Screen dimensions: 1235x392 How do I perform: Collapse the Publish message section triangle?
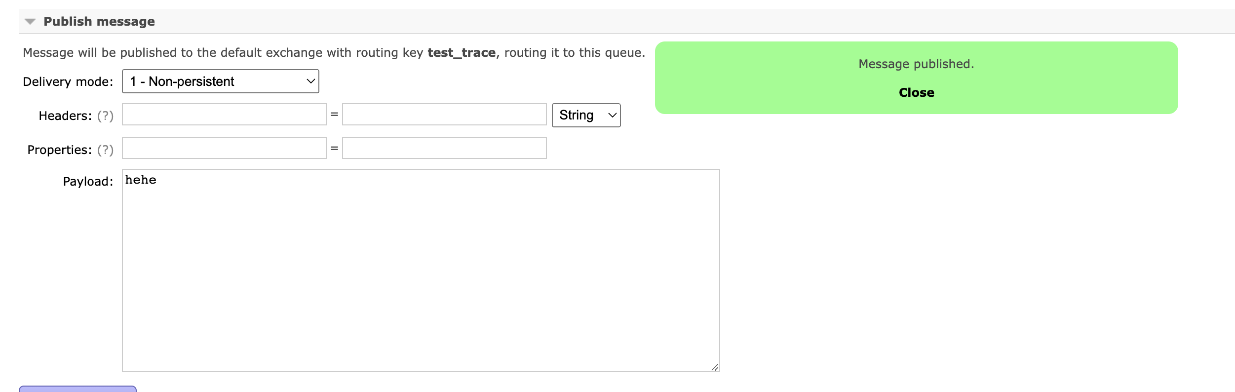click(30, 22)
